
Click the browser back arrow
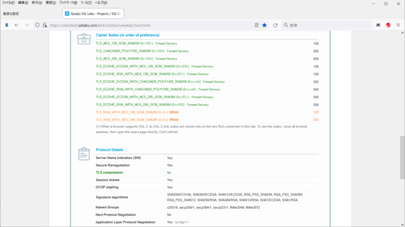[x=16, y=25]
